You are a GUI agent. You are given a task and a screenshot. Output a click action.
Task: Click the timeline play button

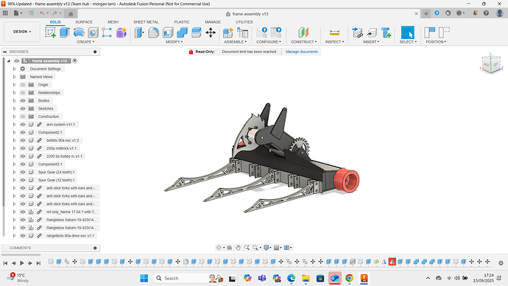tap(22, 263)
